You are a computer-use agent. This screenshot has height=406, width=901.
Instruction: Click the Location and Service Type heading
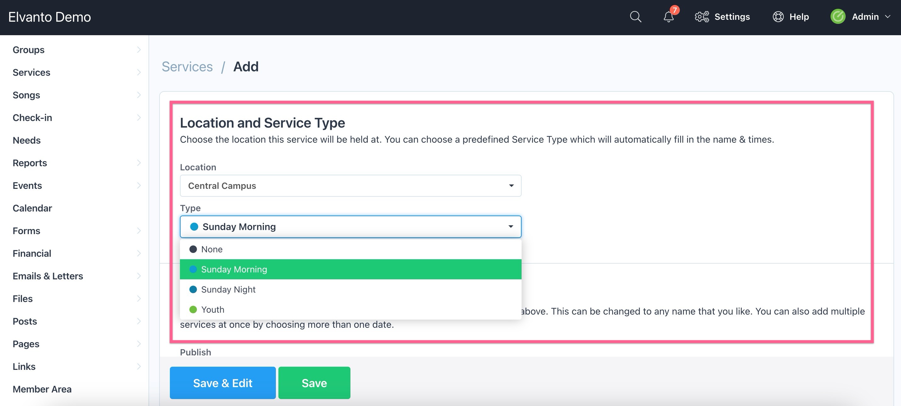click(262, 123)
